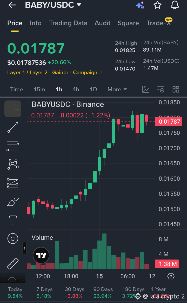This screenshot has width=187, height=303.
Task: Click the $0.01787536 dollar price
Action: coord(26,63)
